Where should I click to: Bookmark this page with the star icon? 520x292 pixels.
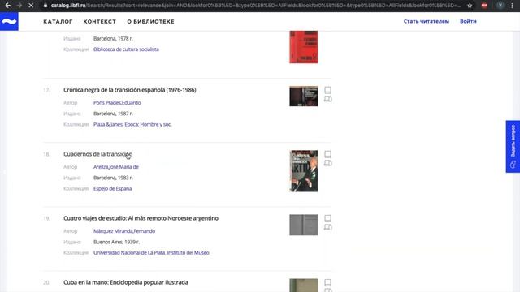click(x=470, y=6)
